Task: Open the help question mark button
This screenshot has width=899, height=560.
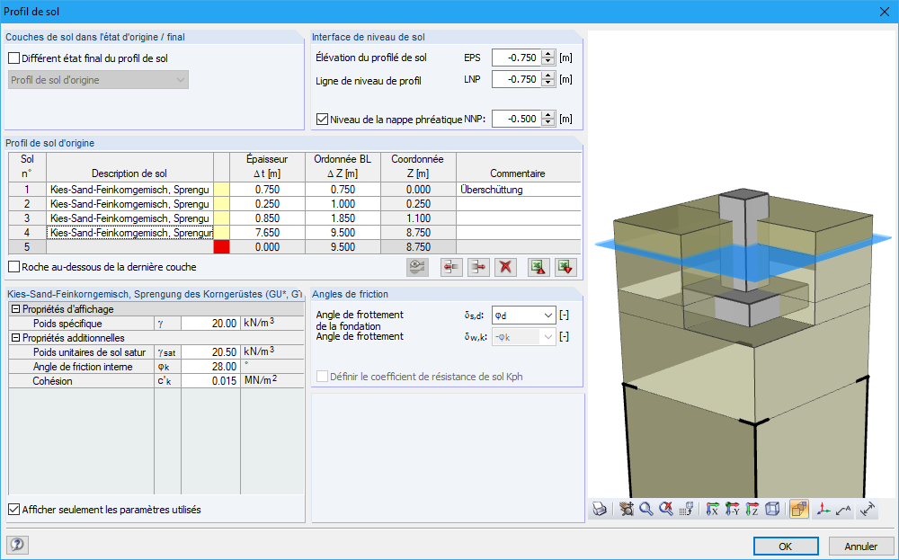Action: pyautogui.click(x=17, y=545)
